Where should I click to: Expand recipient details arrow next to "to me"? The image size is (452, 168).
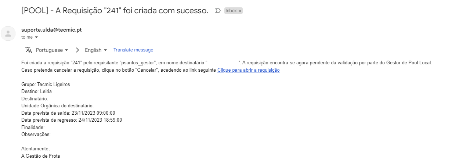[36, 37]
